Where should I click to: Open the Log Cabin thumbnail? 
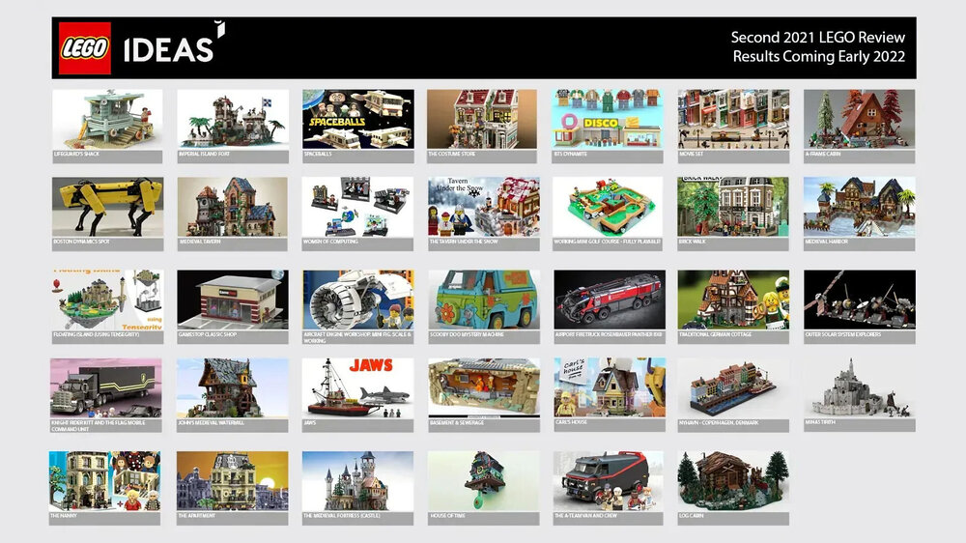[x=733, y=481]
